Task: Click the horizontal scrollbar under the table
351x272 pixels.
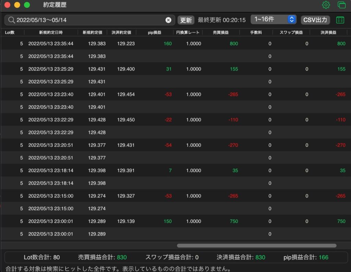Action: [x=256, y=246]
